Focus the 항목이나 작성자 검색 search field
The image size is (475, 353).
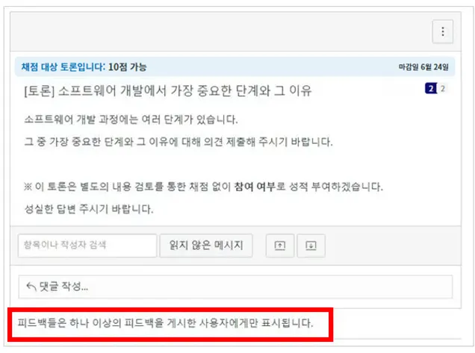(x=87, y=246)
